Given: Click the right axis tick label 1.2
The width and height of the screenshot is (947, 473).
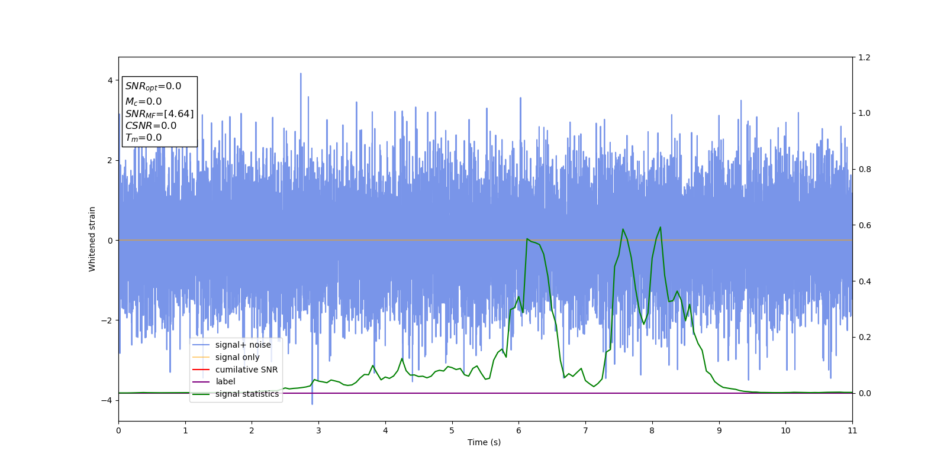Looking at the screenshot, I should pos(865,57).
